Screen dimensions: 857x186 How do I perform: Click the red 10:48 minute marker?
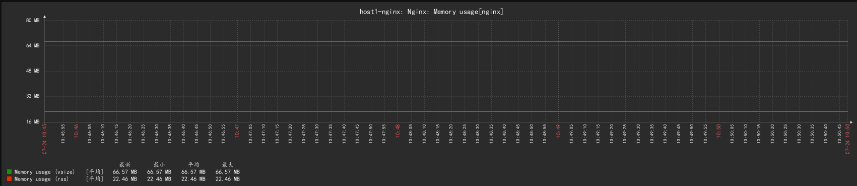(x=398, y=131)
